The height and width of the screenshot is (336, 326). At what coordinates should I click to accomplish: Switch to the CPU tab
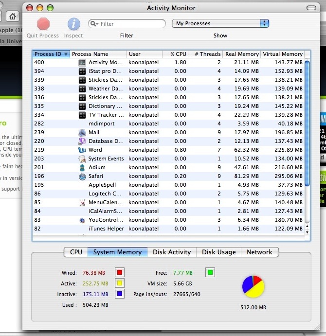pyautogui.click(x=76, y=252)
